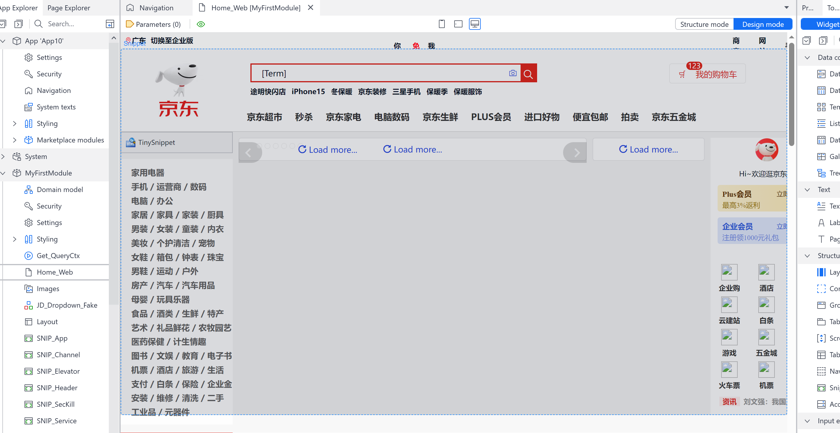The height and width of the screenshot is (433, 840).
Task: Click the carousel next arrow
Action: (575, 152)
